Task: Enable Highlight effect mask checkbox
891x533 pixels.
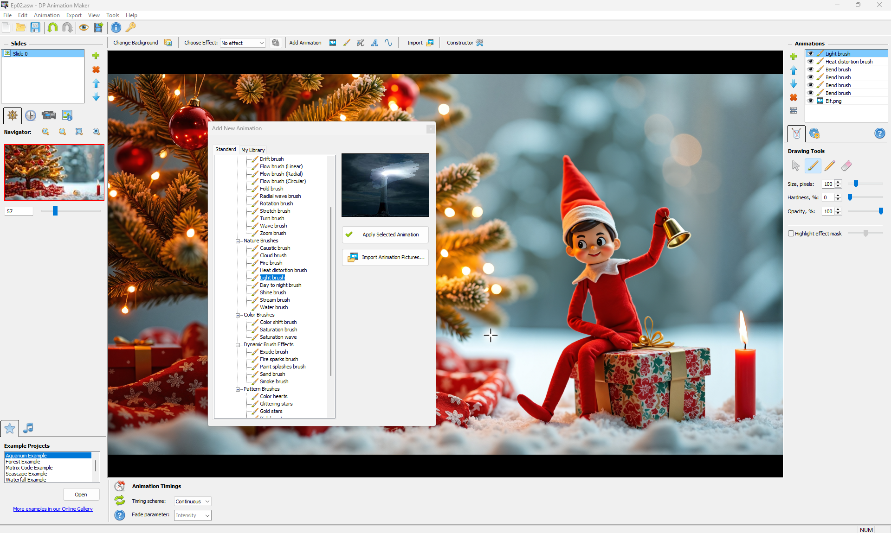Action: click(x=791, y=234)
